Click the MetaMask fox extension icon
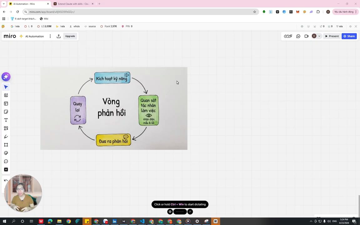The width and height of the screenshot is (360, 225). 298,12
